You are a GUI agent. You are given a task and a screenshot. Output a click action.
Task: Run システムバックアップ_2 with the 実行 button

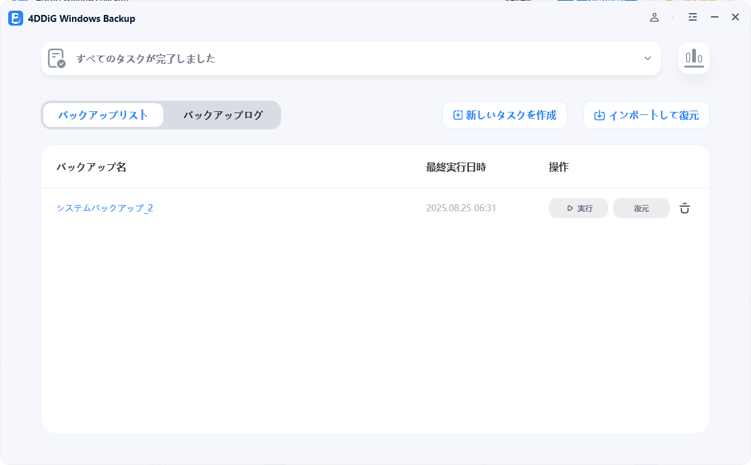[578, 207]
